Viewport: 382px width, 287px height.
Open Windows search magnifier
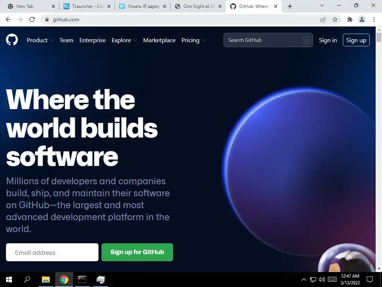[x=27, y=280]
